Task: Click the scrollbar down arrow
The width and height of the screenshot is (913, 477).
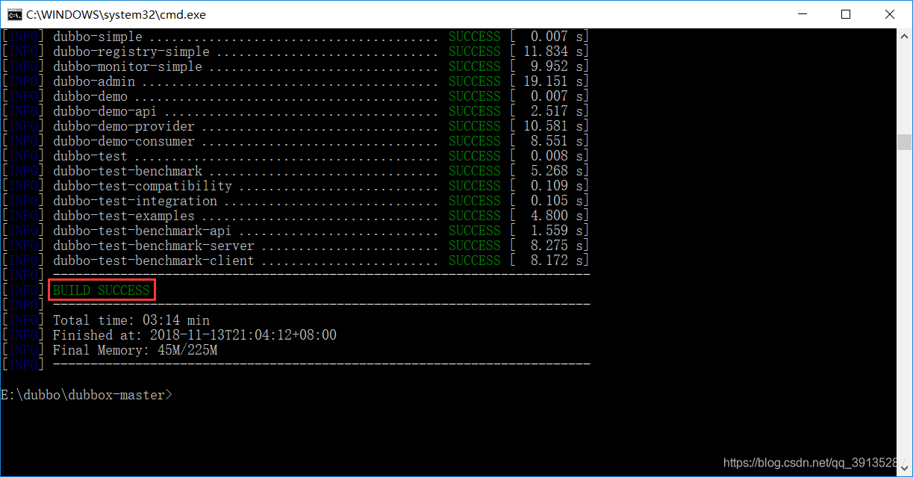Action: coord(904,469)
